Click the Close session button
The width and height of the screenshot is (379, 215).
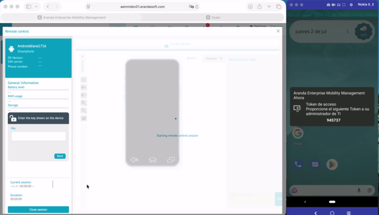tap(38, 209)
